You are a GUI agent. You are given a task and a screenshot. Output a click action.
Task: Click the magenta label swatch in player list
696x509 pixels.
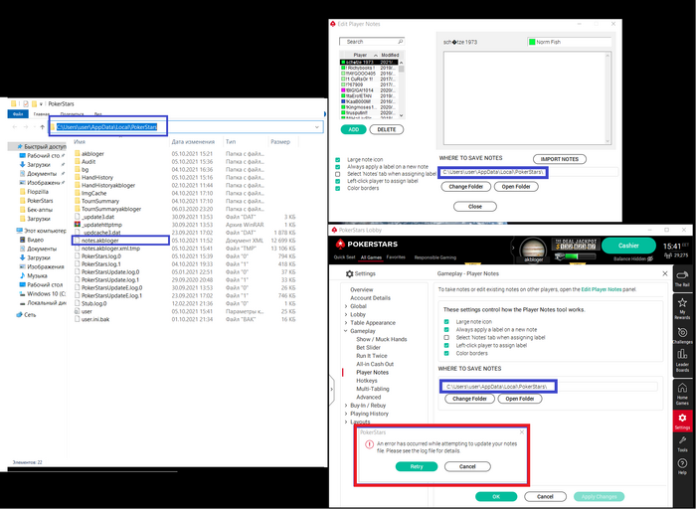pos(343,90)
